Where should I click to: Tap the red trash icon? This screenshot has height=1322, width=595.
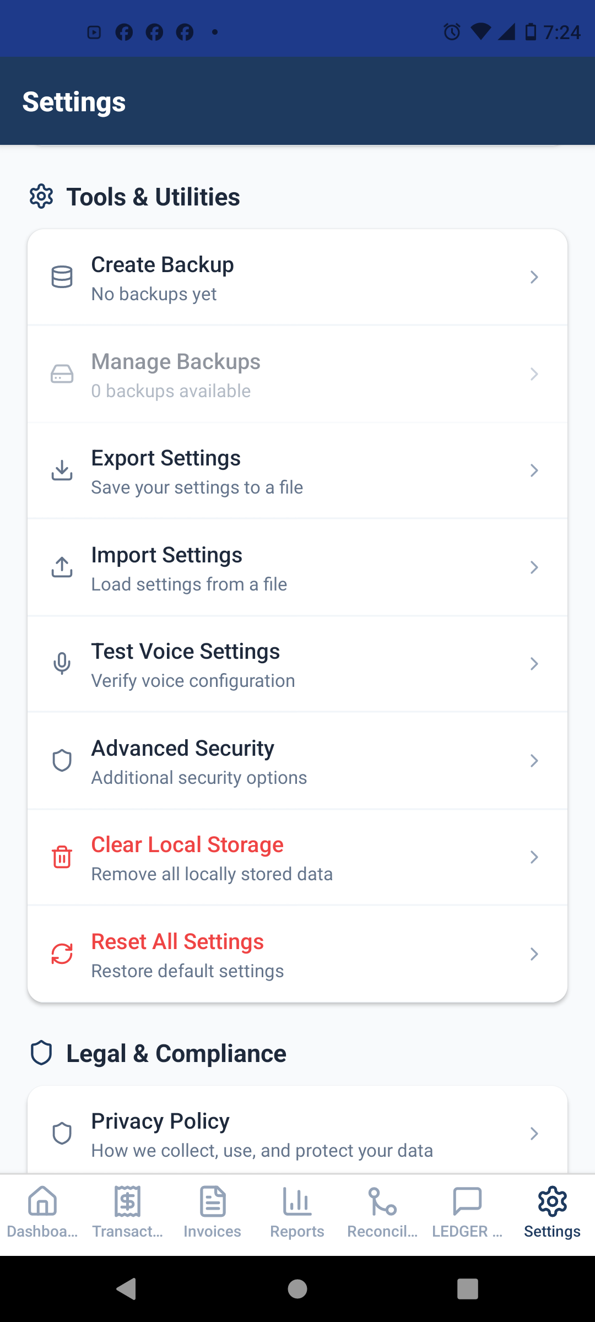pyautogui.click(x=62, y=857)
